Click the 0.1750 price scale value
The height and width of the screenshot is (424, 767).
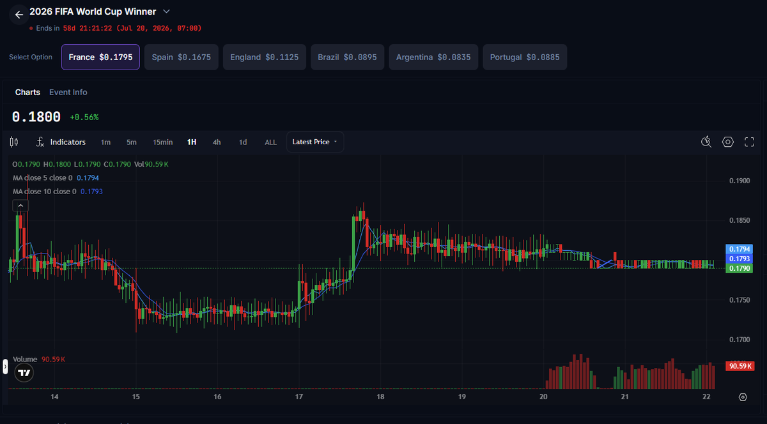pyautogui.click(x=739, y=299)
